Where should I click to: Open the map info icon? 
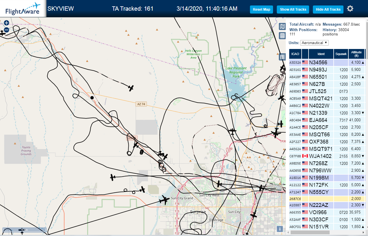pyautogui.click(x=279, y=229)
